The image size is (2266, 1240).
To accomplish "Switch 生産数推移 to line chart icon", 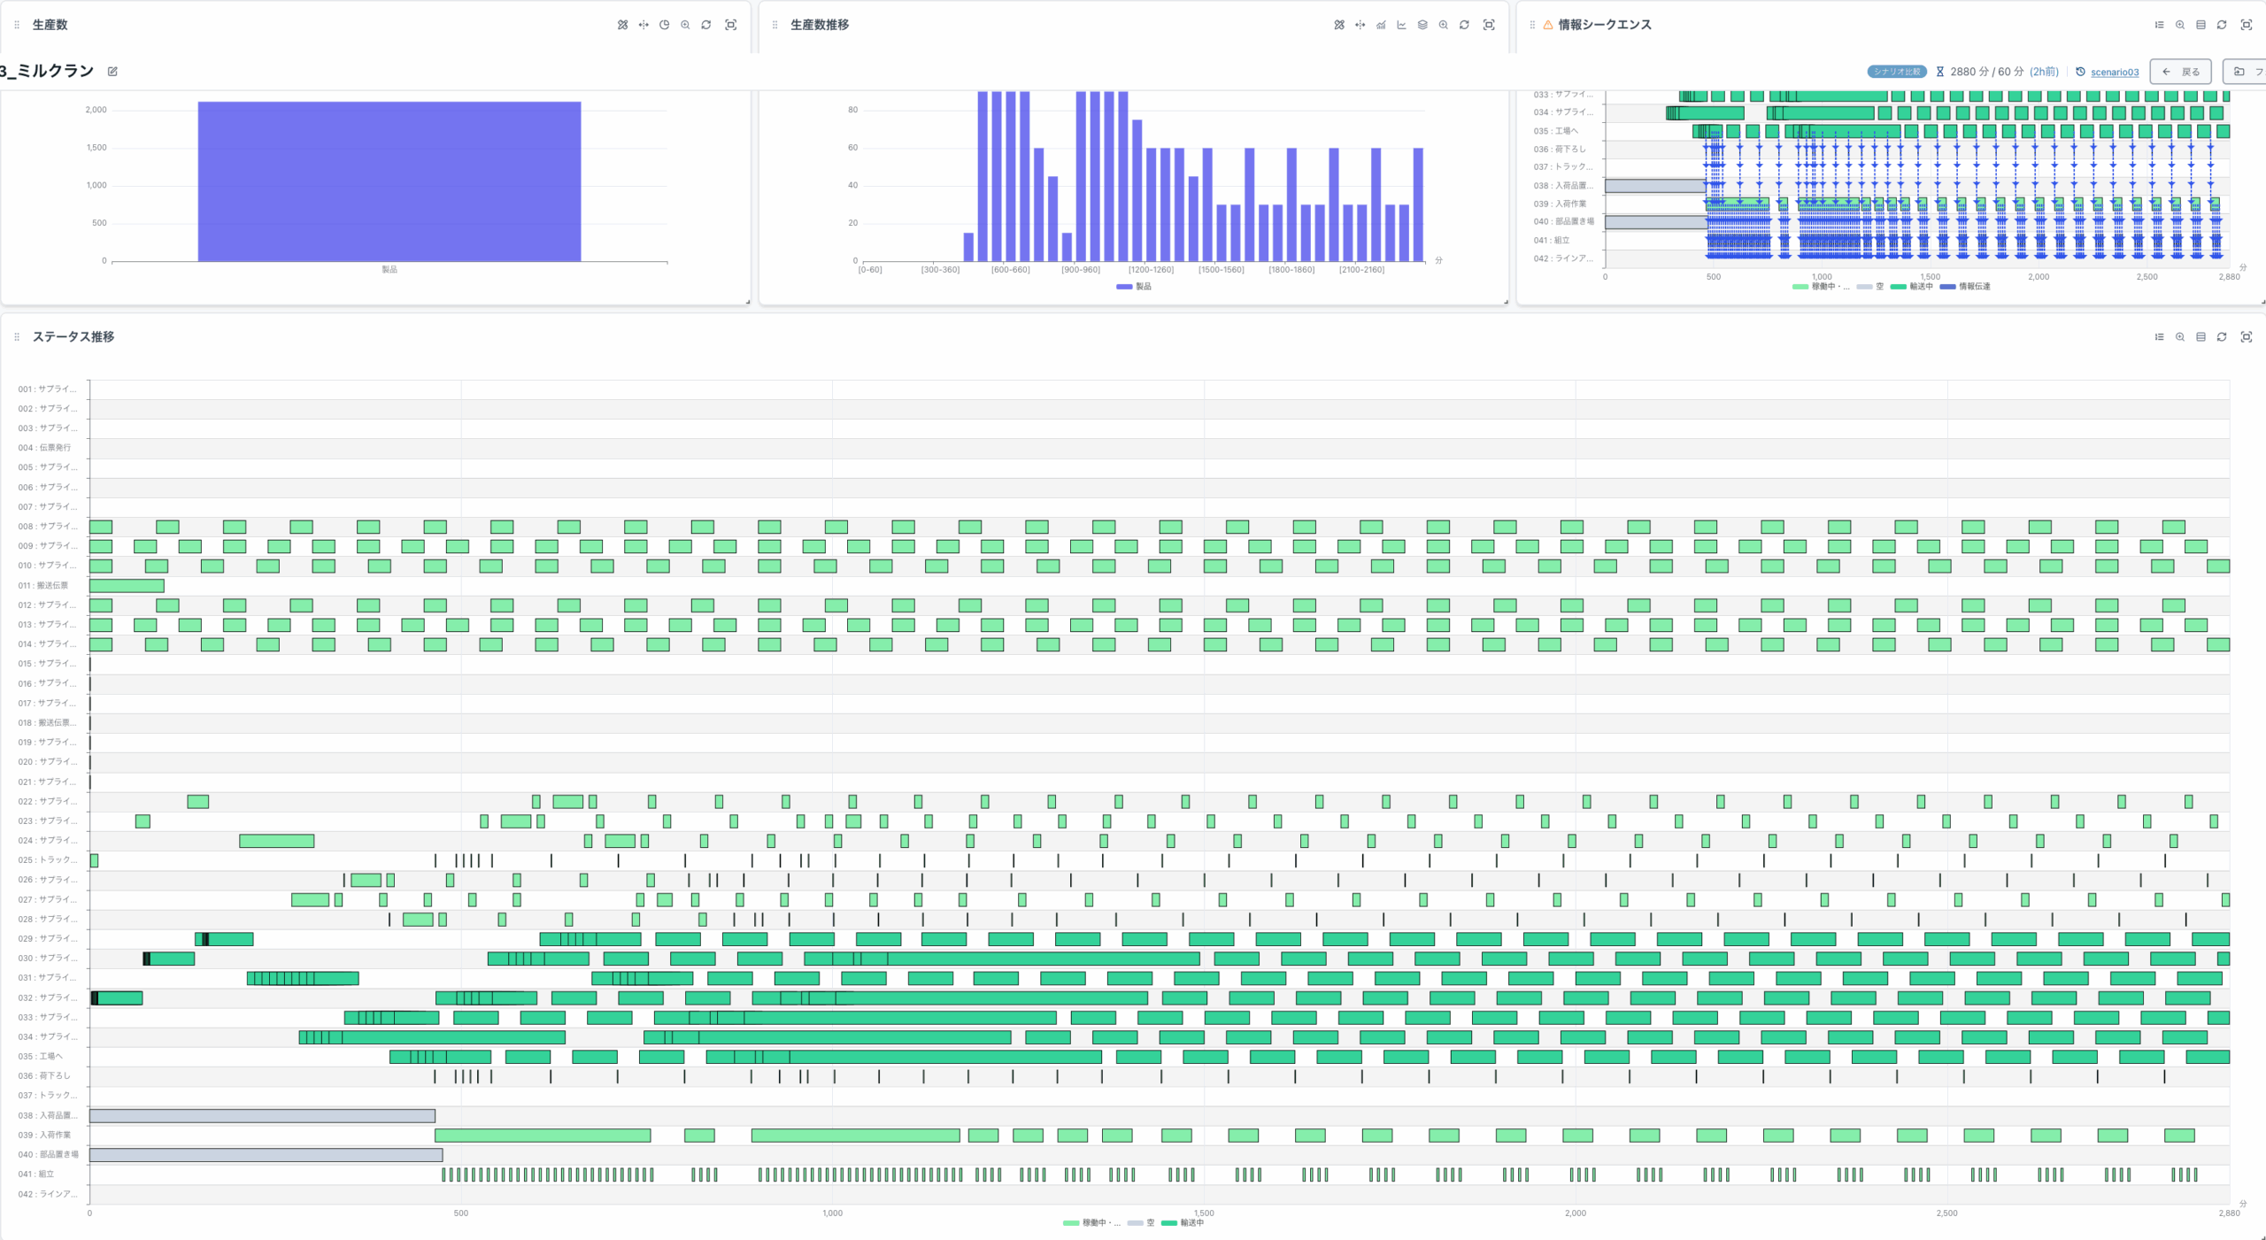I will click(1401, 25).
